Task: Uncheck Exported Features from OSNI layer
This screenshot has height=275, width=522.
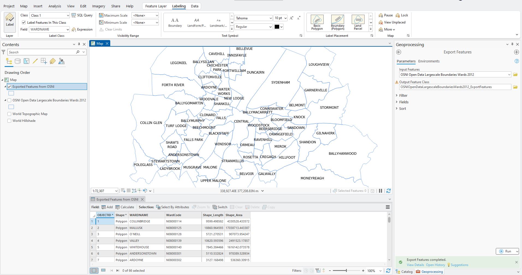Action: point(10,87)
